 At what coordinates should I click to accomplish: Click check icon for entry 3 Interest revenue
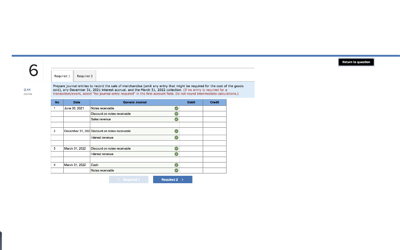coord(176,154)
